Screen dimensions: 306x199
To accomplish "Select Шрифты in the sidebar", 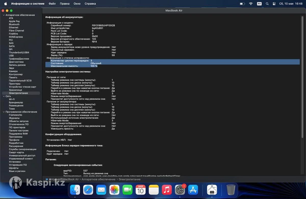I will point(14,168).
